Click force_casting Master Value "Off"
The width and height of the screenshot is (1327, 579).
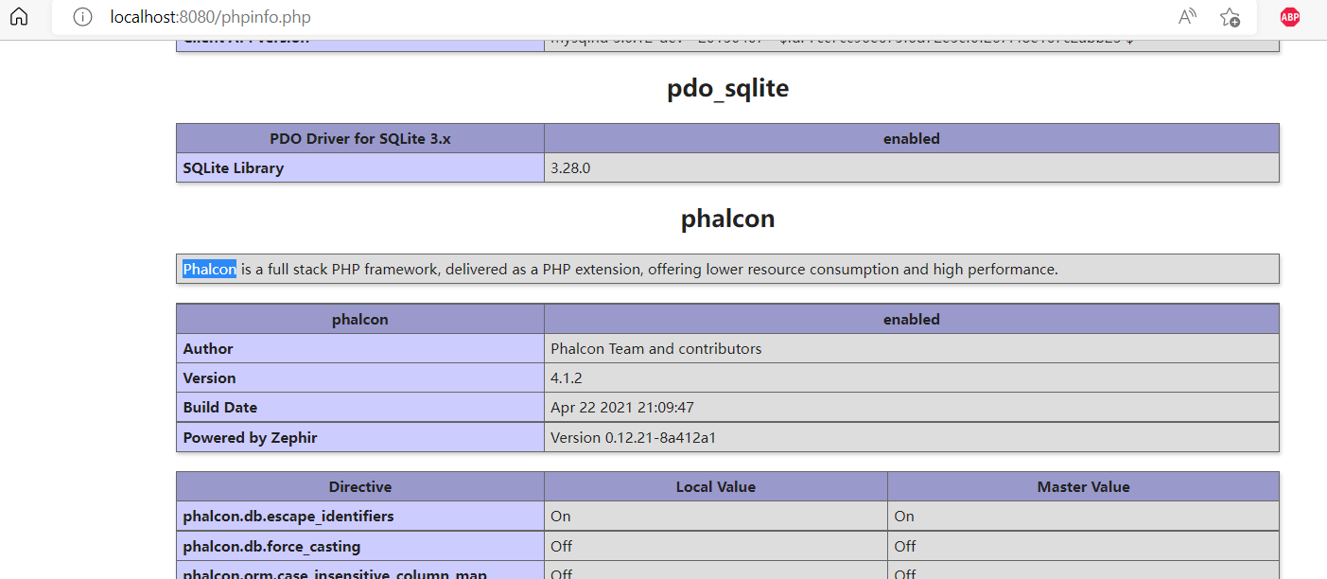coord(905,546)
